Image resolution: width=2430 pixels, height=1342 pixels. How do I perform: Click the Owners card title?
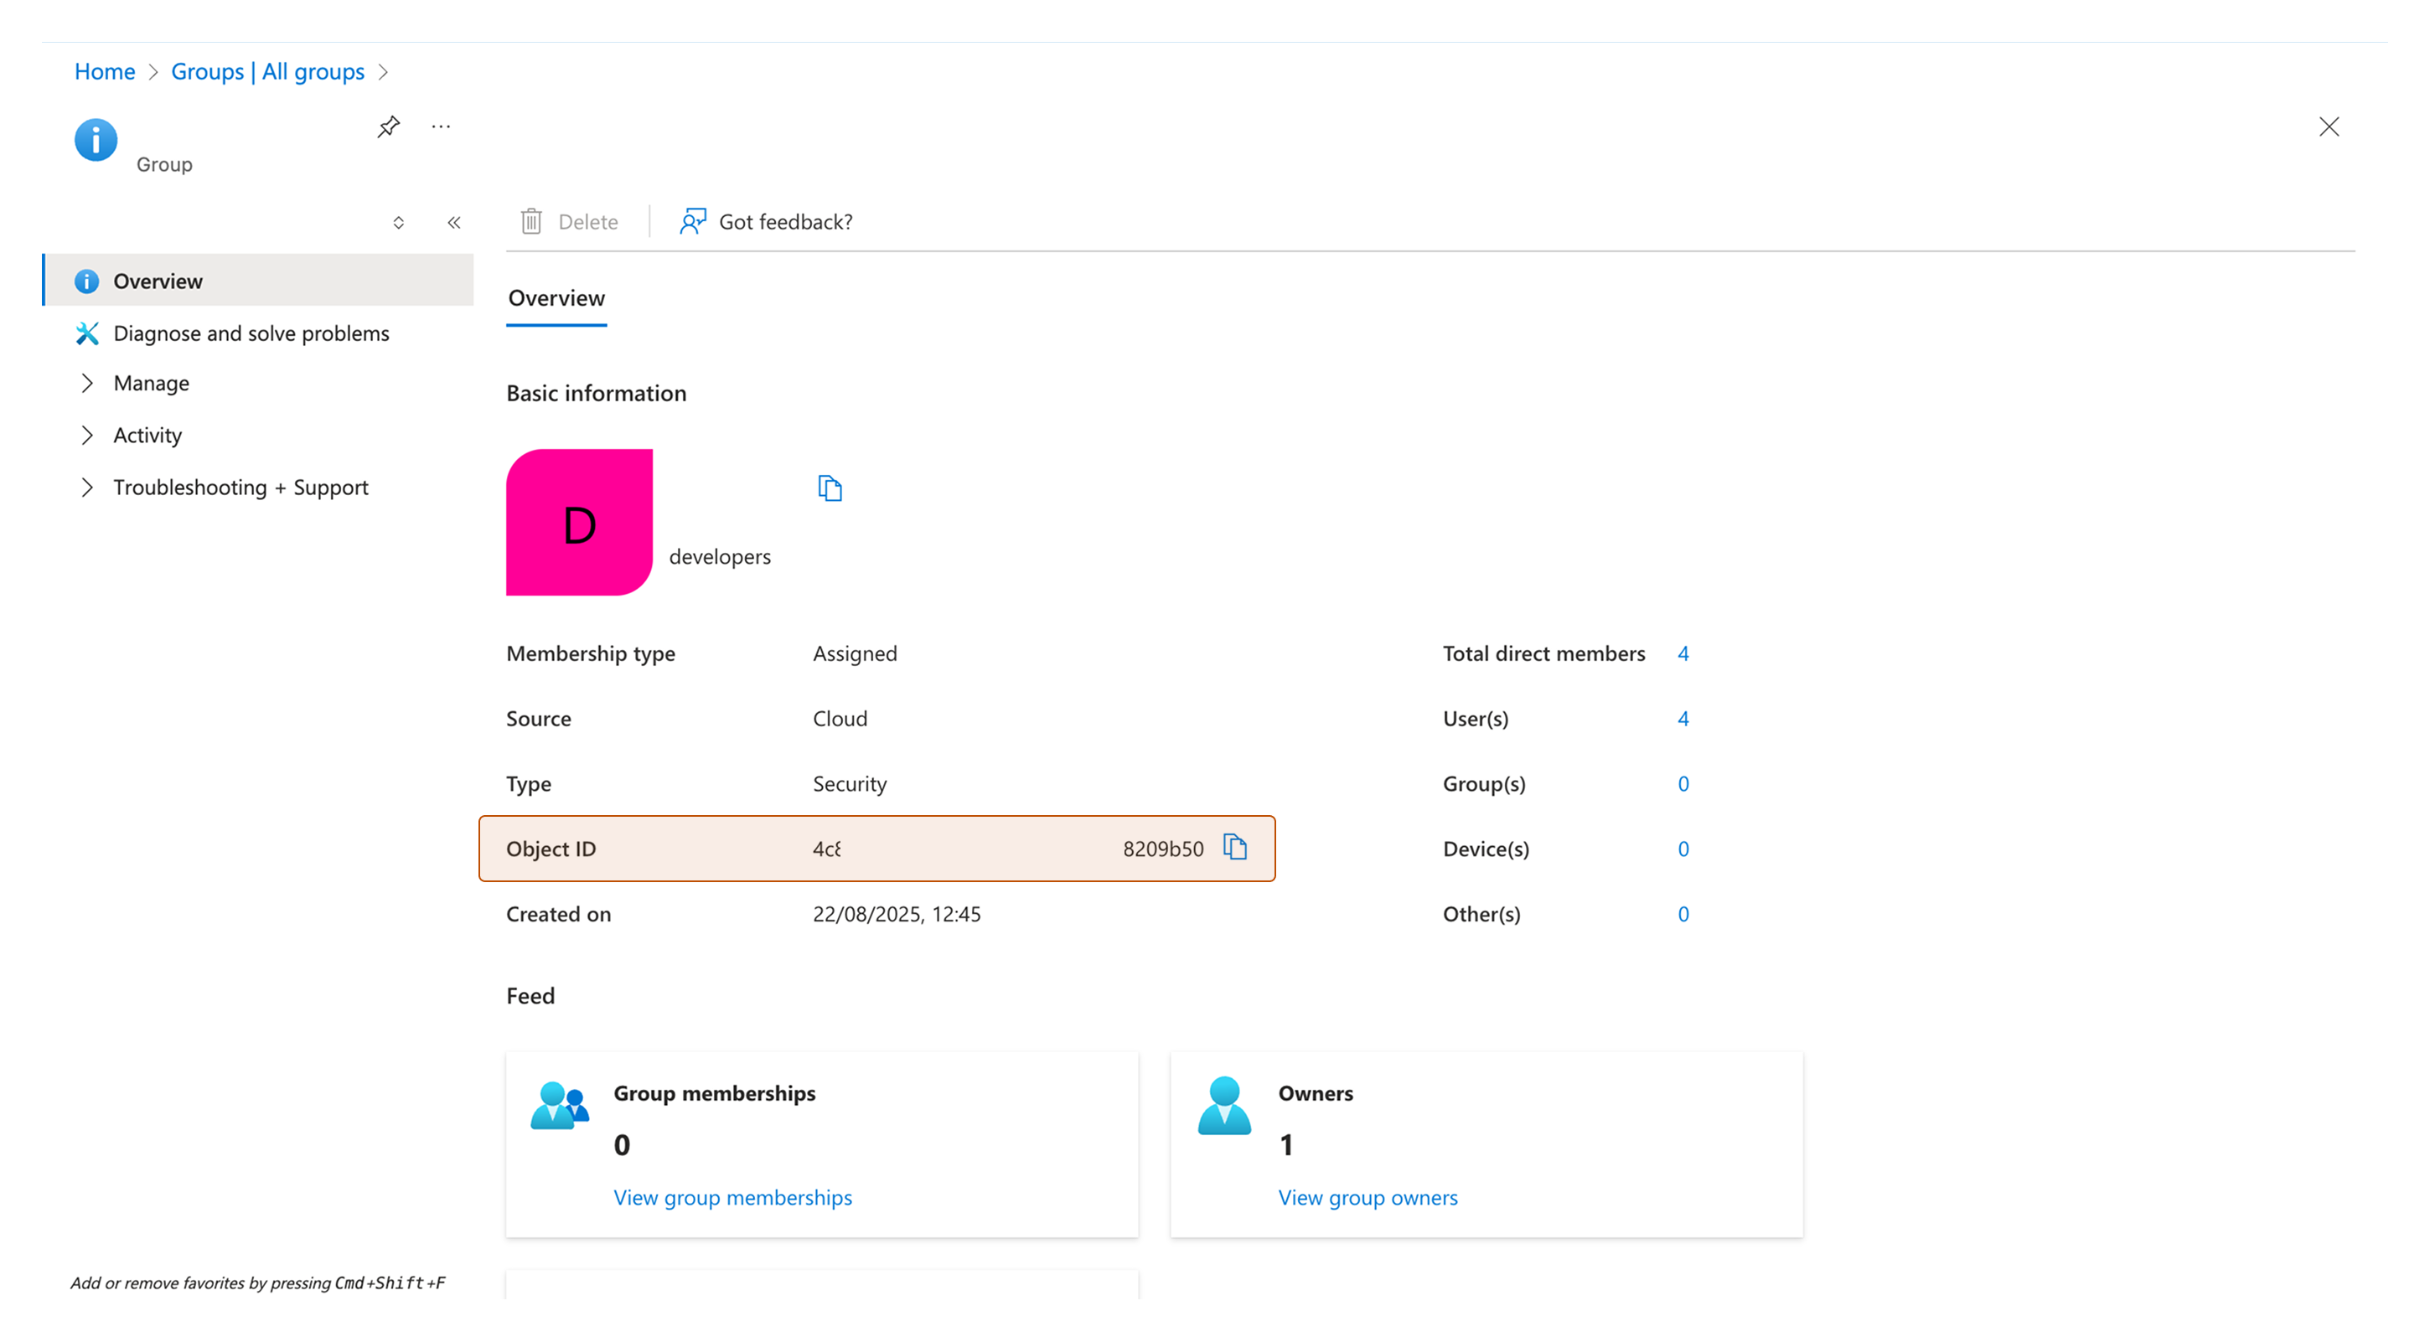tap(1315, 1092)
